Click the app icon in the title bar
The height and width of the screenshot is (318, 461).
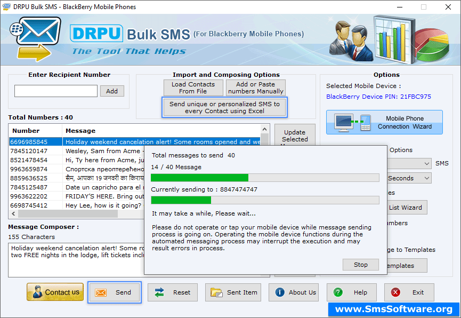pyautogui.click(x=6, y=6)
